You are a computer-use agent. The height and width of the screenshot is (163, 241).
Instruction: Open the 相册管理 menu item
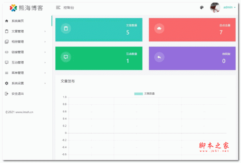click(18, 42)
